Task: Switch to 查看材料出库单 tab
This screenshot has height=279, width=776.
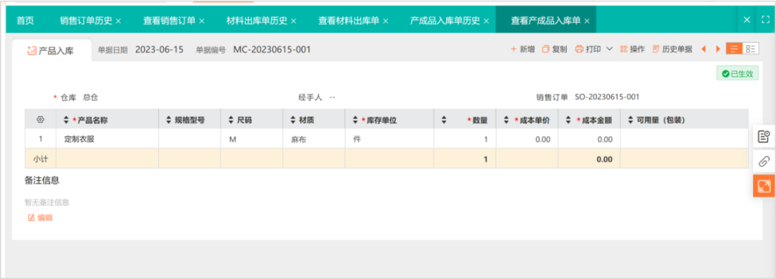Action: click(x=348, y=20)
